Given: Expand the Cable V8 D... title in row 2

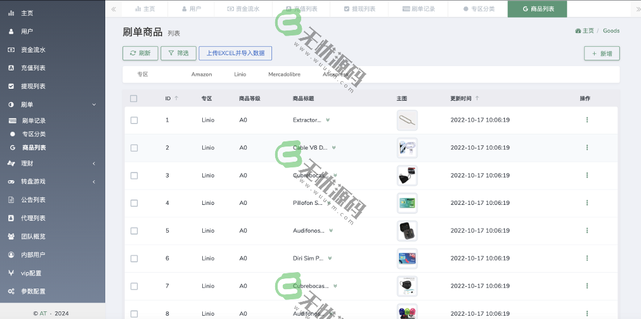Looking at the screenshot, I should point(333,148).
